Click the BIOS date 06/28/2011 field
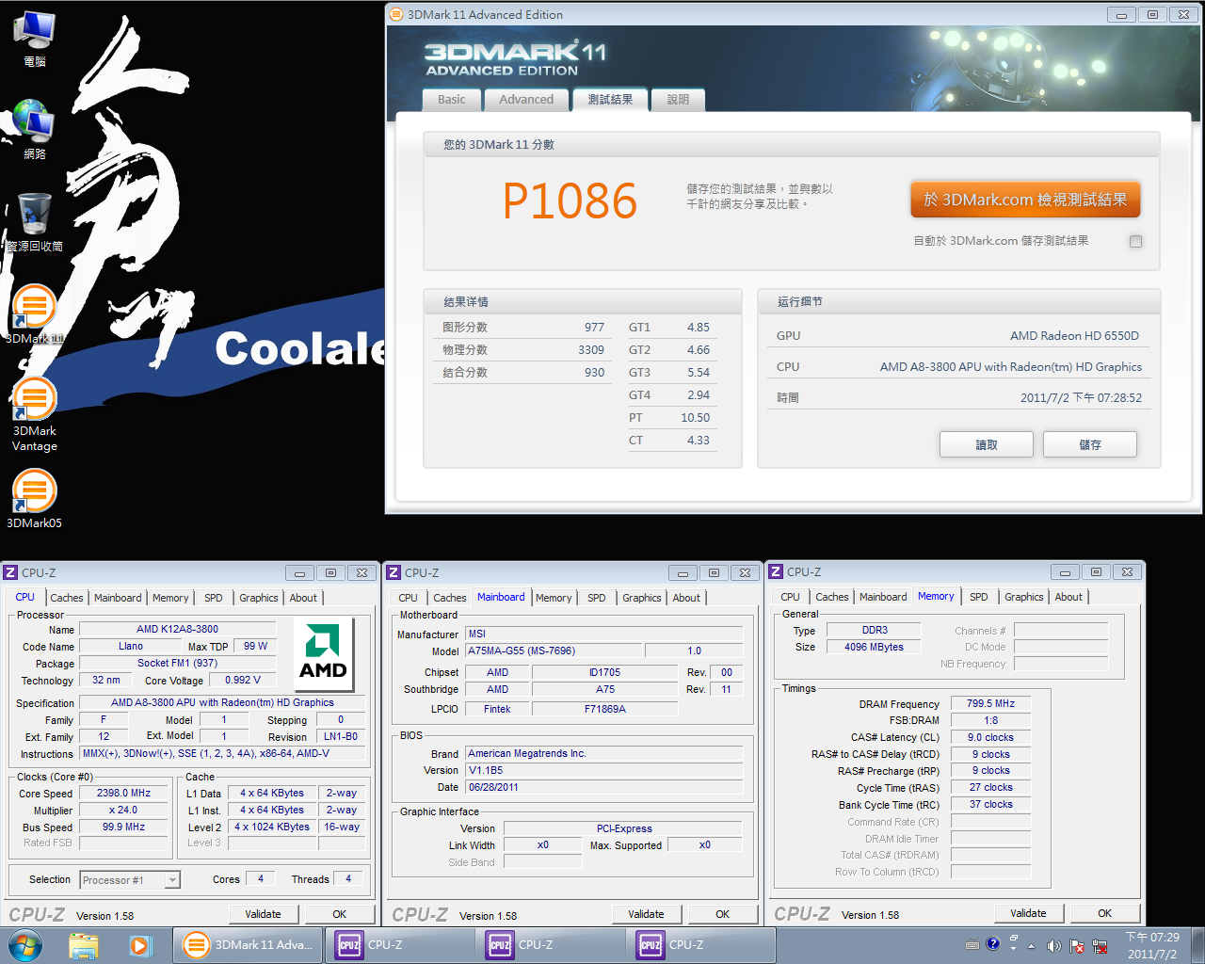The height and width of the screenshot is (964, 1205). point(604,787)
